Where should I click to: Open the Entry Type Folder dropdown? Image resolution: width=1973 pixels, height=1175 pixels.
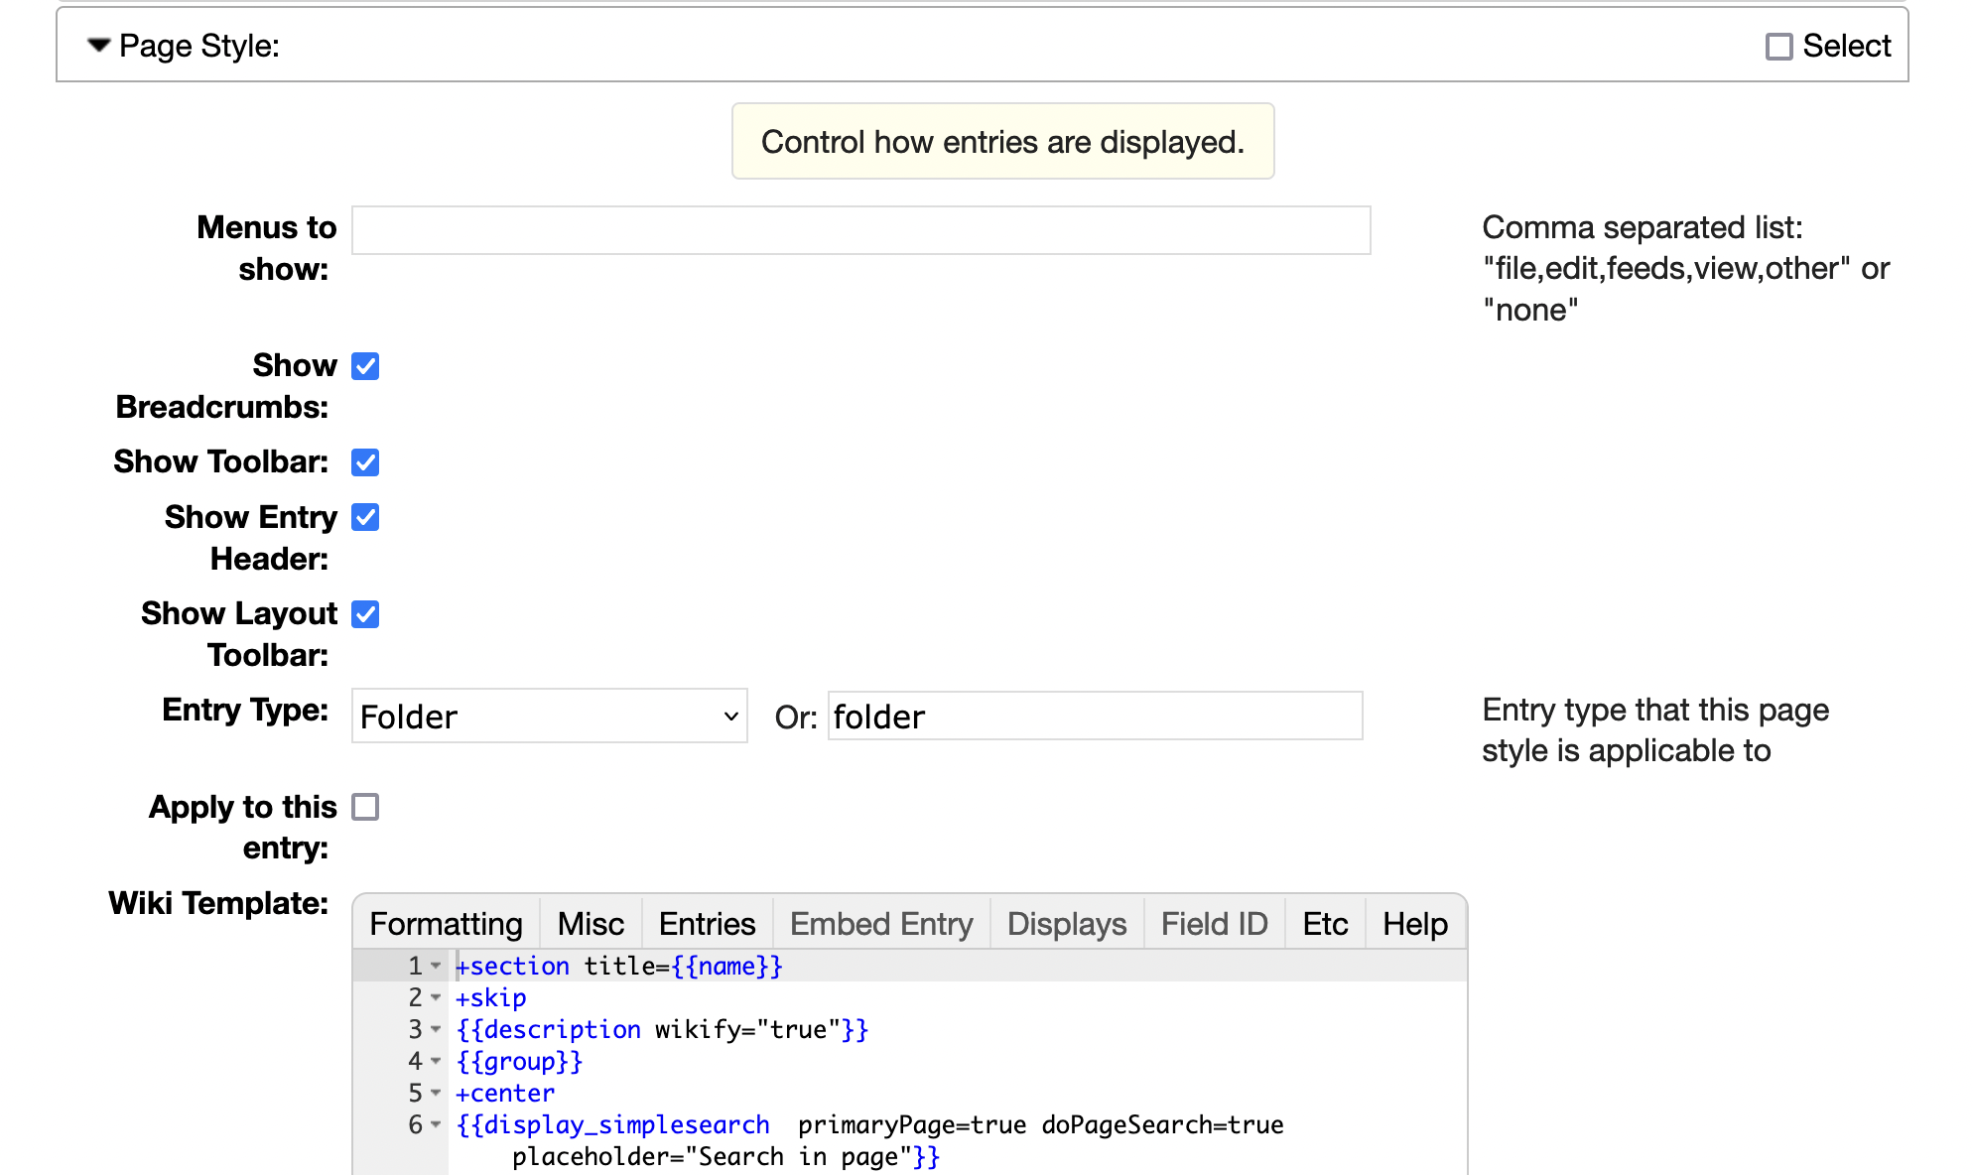(x=549, y=717)
